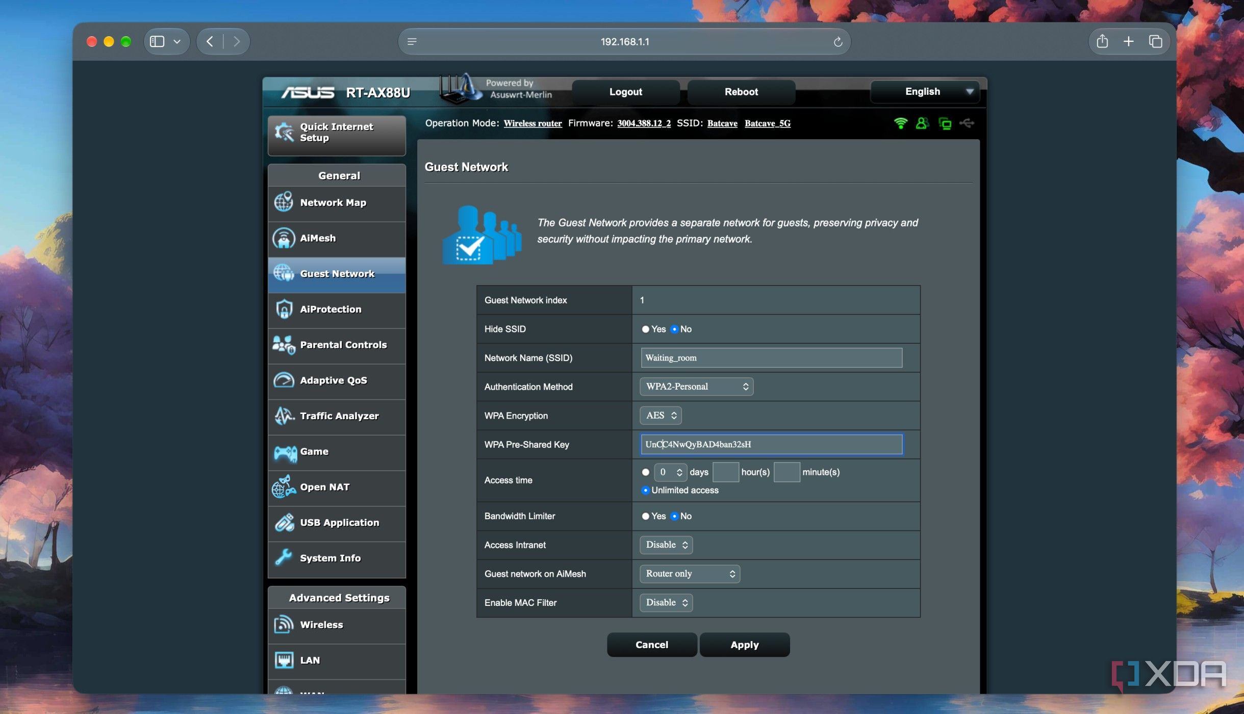Click the Wi-Fi signal status icon
1244x714 pixels.
[x=901, y=123]
